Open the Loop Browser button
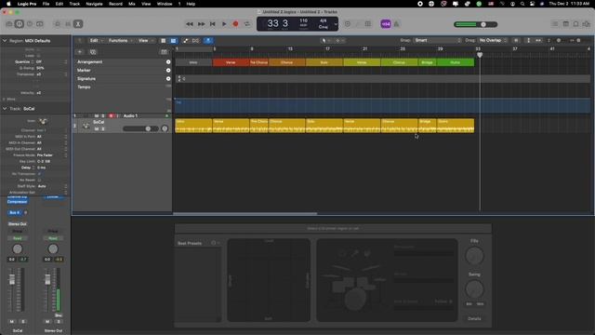This screenshot has width=595, height=335. pyautogui.click(x=576, y=24)
